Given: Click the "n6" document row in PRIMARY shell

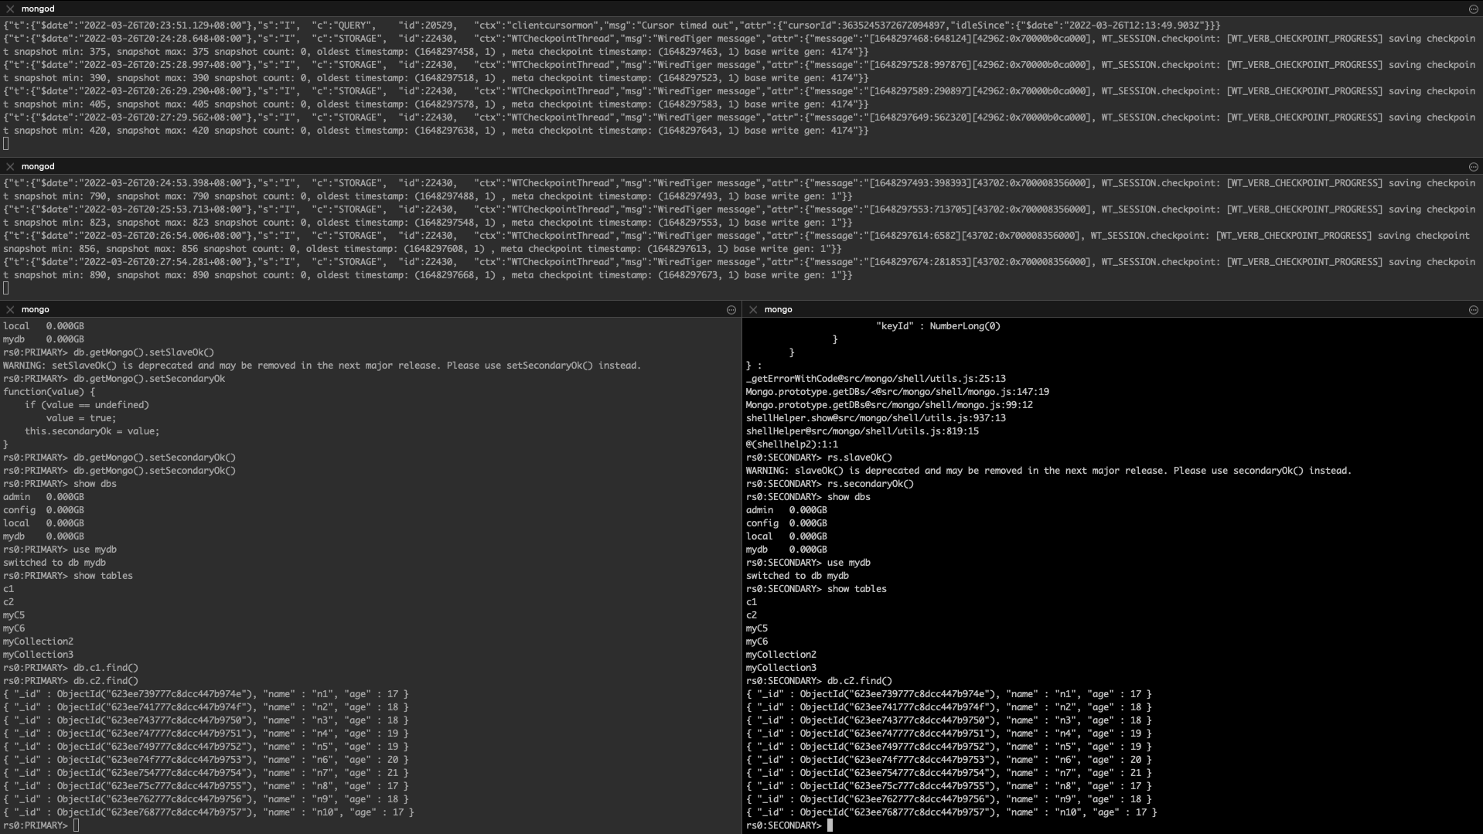Looking at the screenshot, I should pos(206,760).
